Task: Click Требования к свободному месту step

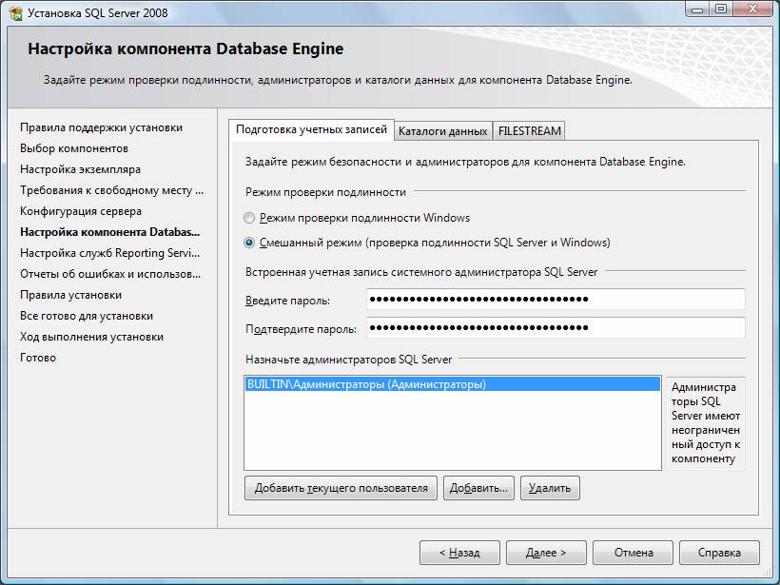Action: pyautogui.click(x=112, y=190)
